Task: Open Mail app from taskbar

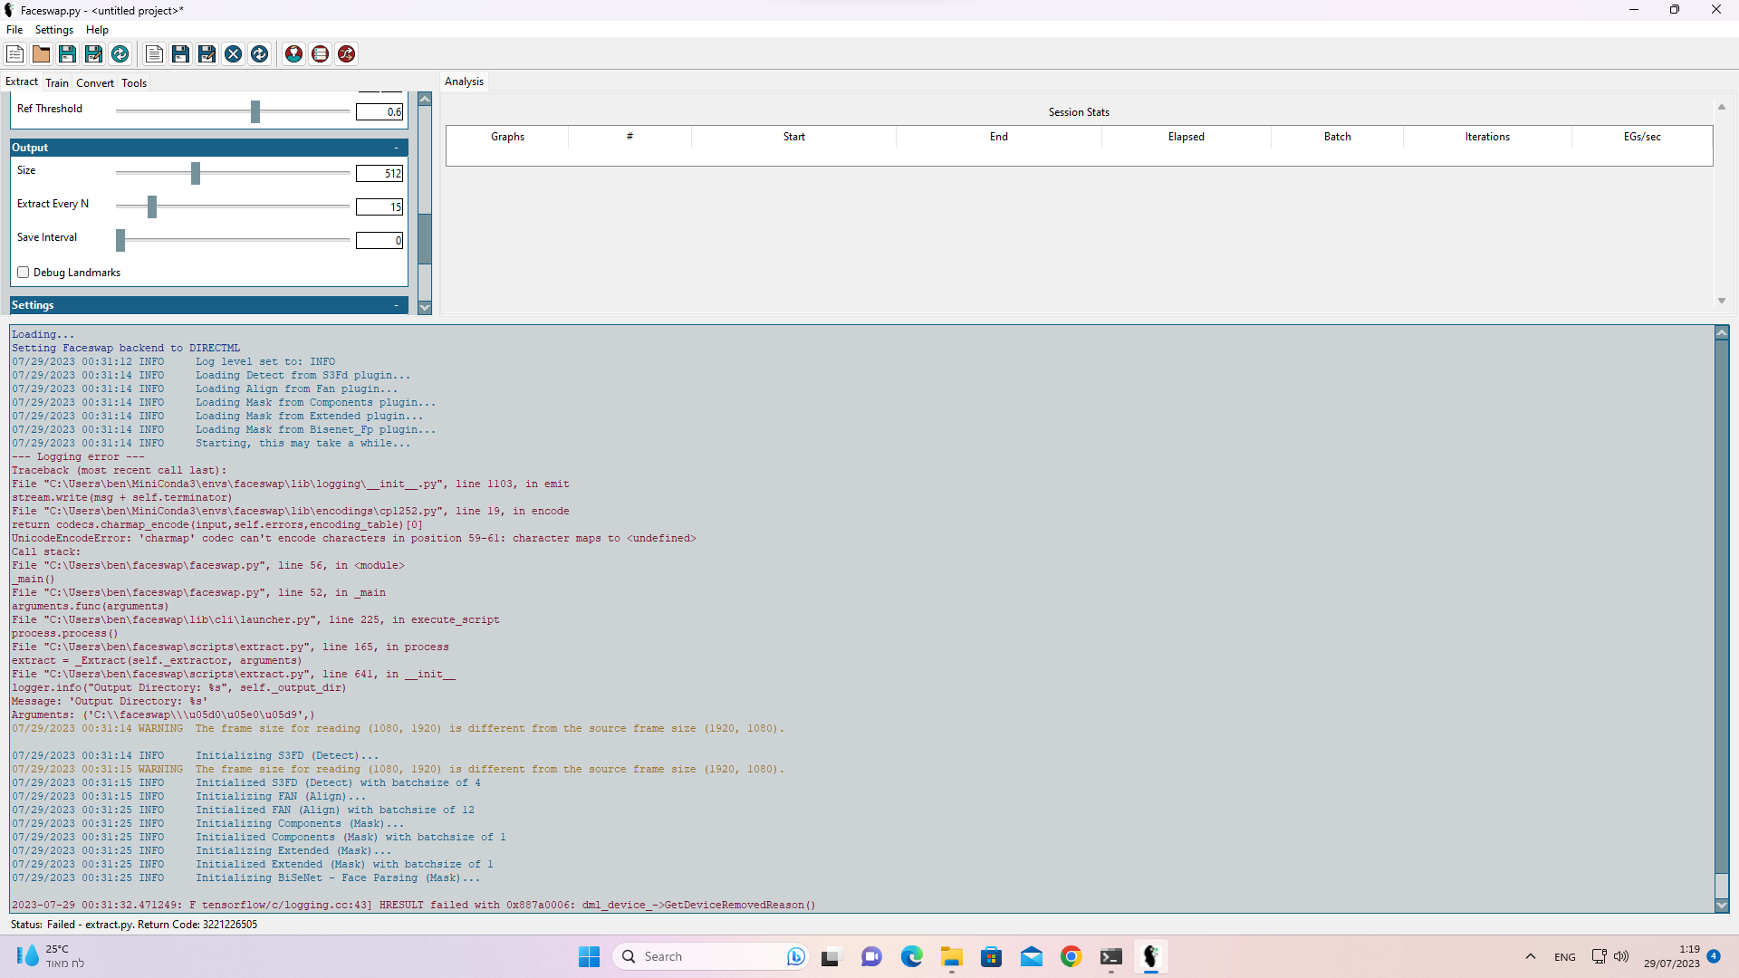Action: click(x=1032, y=956)
